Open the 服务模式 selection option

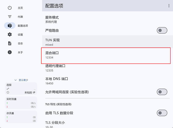100,19
